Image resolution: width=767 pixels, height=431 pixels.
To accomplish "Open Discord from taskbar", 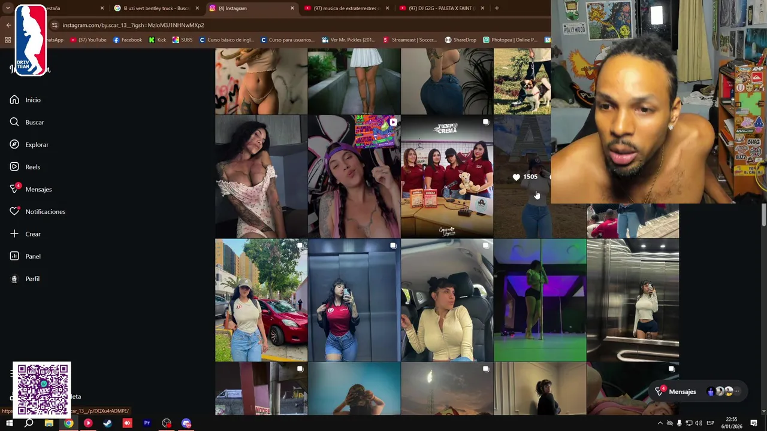I will coord(186,423).
